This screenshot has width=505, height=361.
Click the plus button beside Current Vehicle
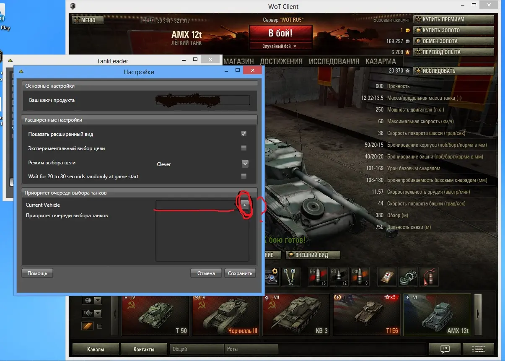pyautogui.click(x=245, y=205)
